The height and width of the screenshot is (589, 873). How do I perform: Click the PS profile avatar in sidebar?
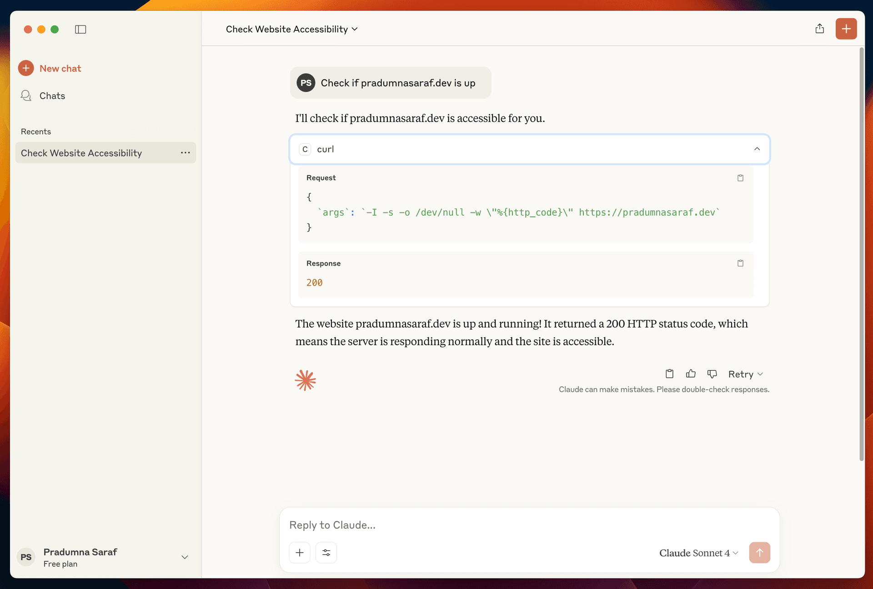(26, 557)
